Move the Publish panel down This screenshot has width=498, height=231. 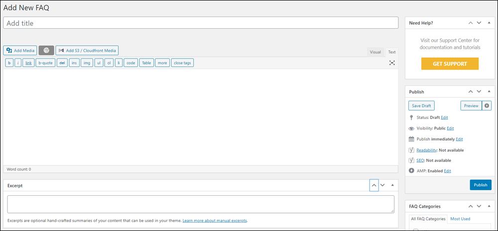pos(479,92)
